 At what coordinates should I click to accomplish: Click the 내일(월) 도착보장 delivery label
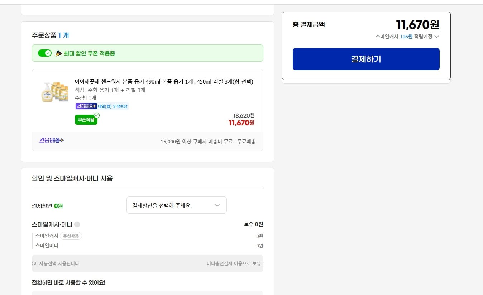(x=113, y=106)
